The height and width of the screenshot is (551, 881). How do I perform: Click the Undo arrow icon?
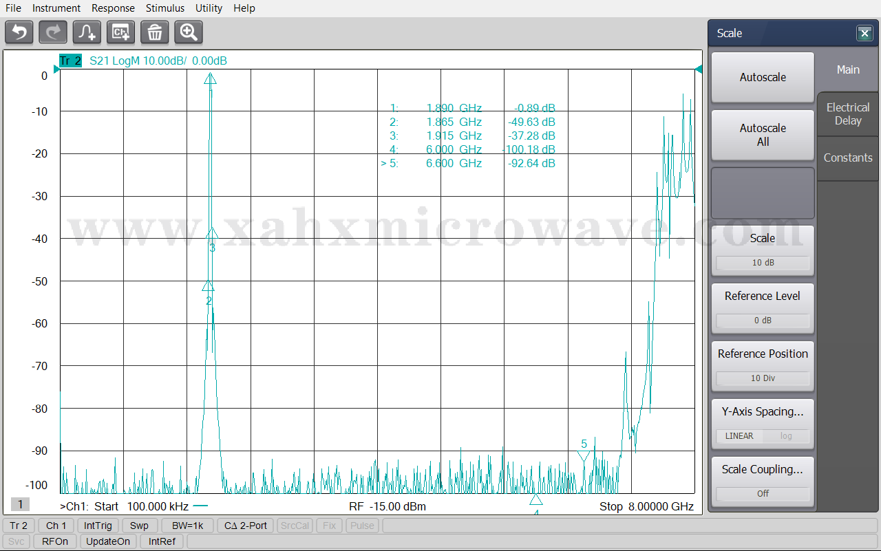[19, 32]
